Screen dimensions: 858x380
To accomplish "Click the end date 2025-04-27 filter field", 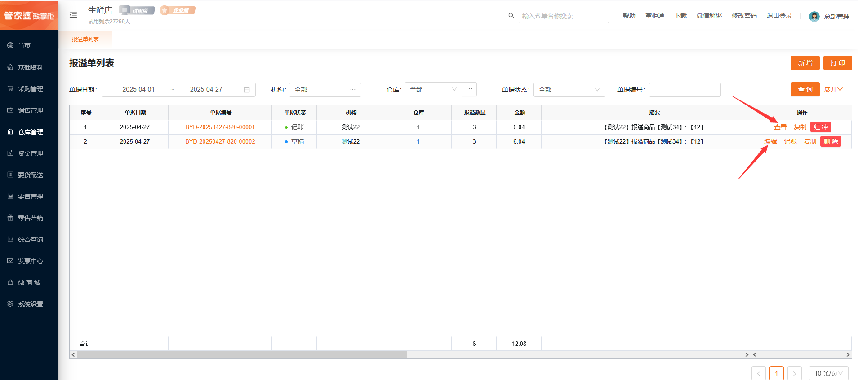I will click(x=206, y=90).
